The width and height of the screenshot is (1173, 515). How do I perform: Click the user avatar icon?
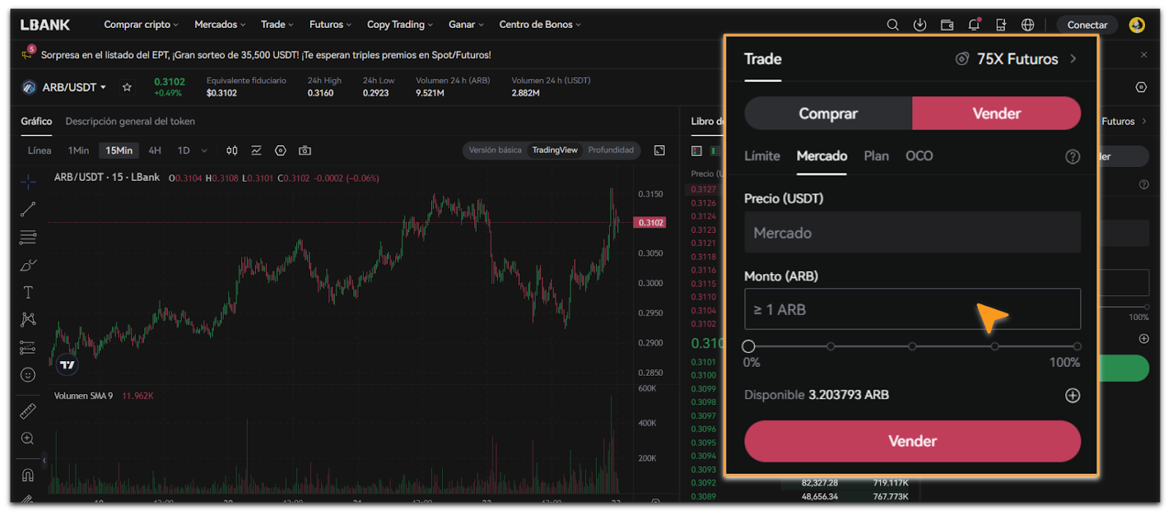pyautogui.click(x=1136, y=25)
